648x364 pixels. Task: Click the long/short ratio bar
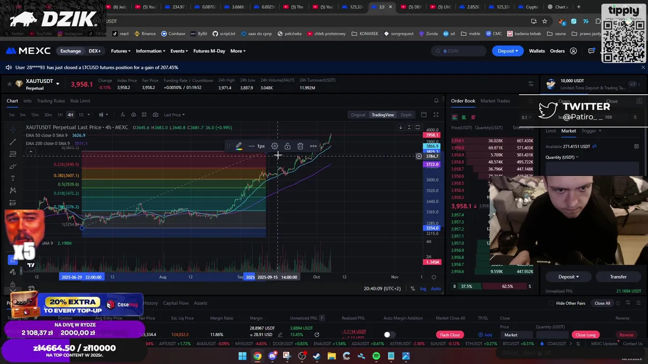point(491,287)
